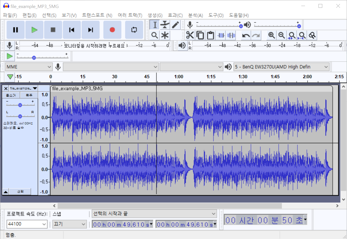Open the 보기(V) menu

pyautogui.click(x=69, y=15)
